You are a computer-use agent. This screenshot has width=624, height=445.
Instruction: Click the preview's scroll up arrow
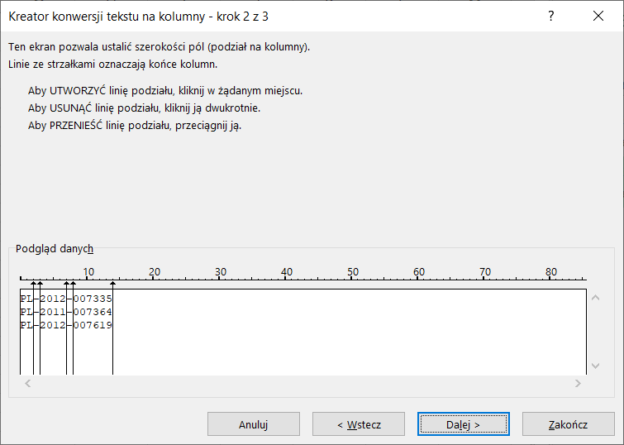click(594, 298)
